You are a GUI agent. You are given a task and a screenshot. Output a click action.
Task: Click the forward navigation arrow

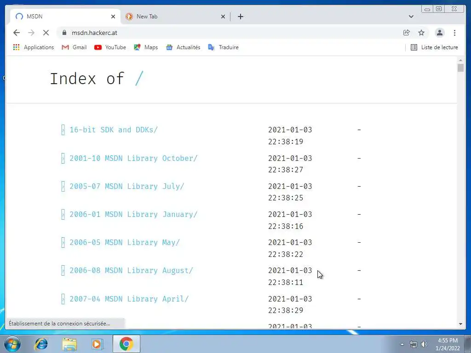click(31, 33)
